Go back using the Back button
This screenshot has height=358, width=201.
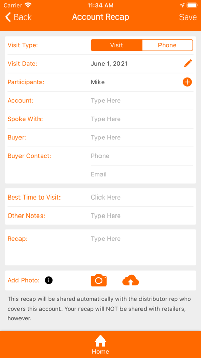point(18,17)
